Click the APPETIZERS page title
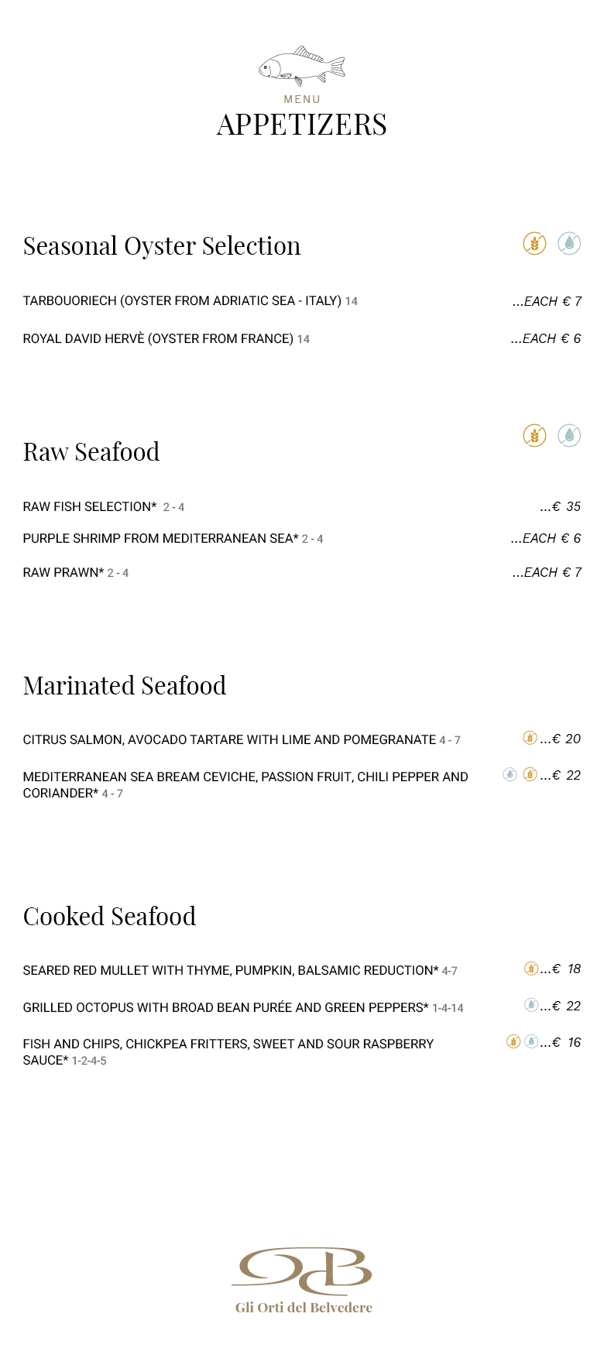This screenshot has width=604, height=1358. pyautogui.click(x=302, y=125)
